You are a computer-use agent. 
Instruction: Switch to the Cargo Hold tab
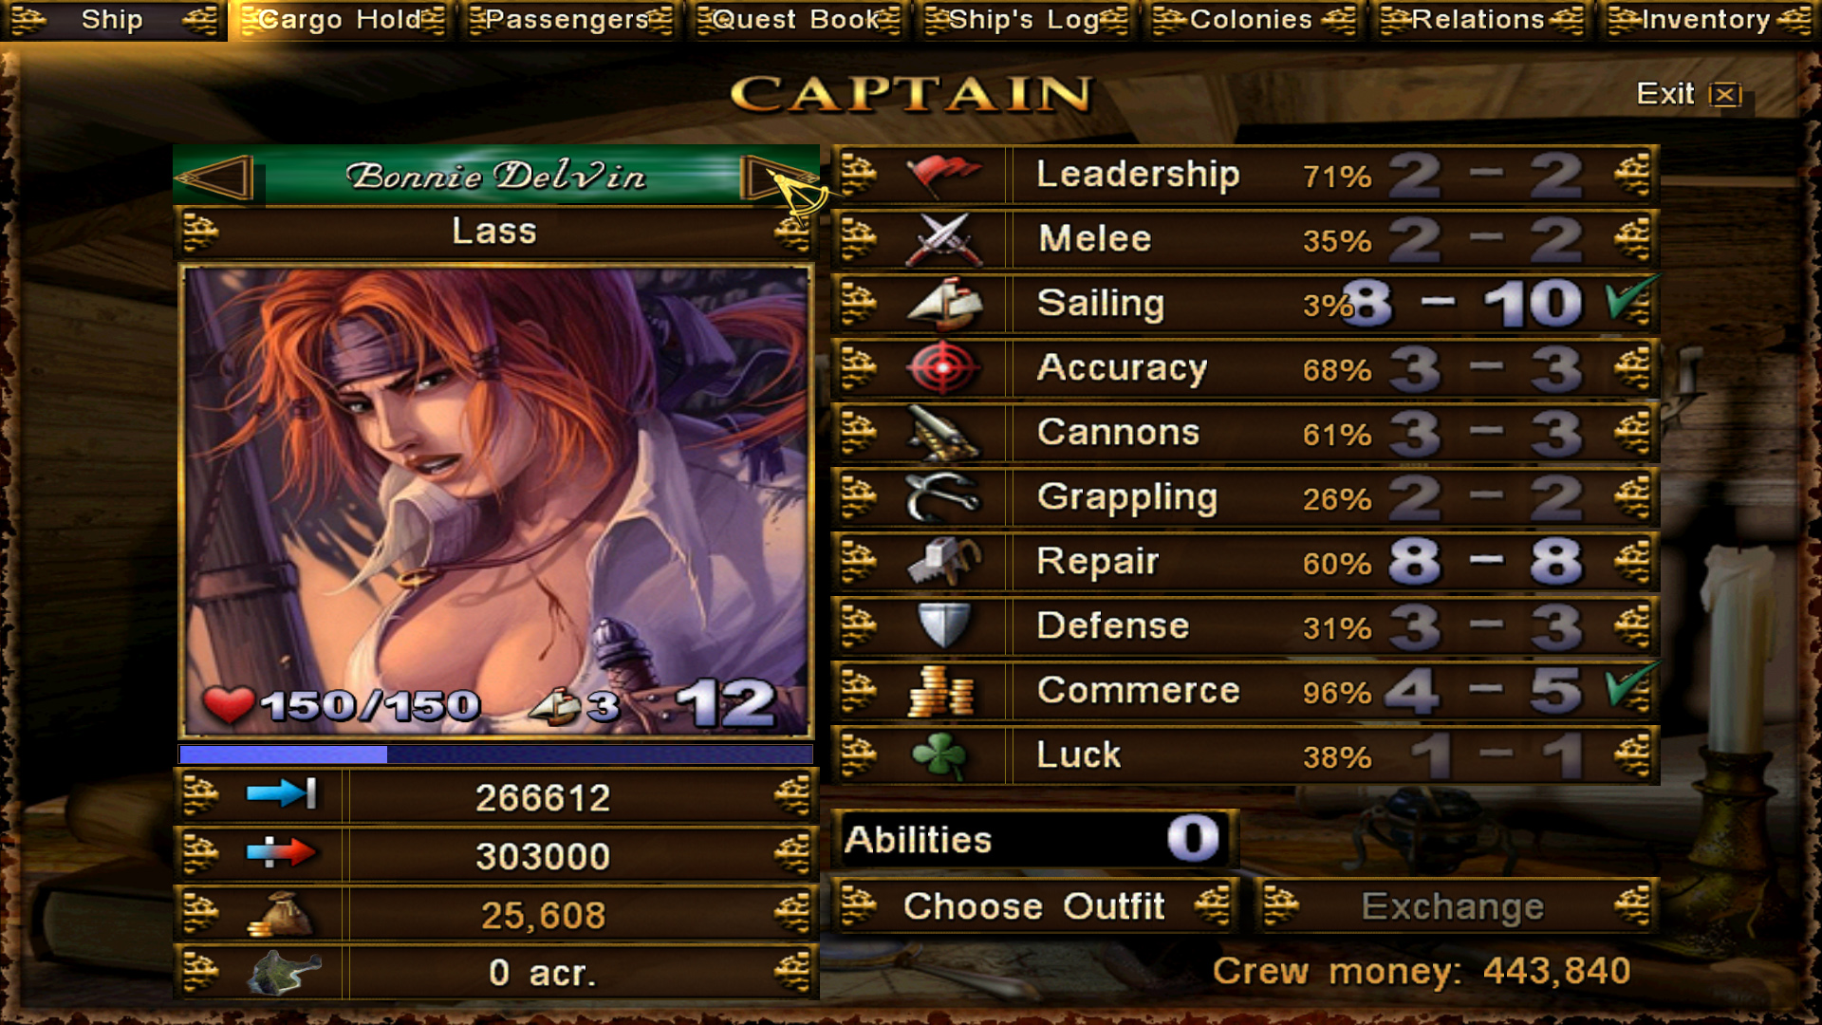(342, 20)
